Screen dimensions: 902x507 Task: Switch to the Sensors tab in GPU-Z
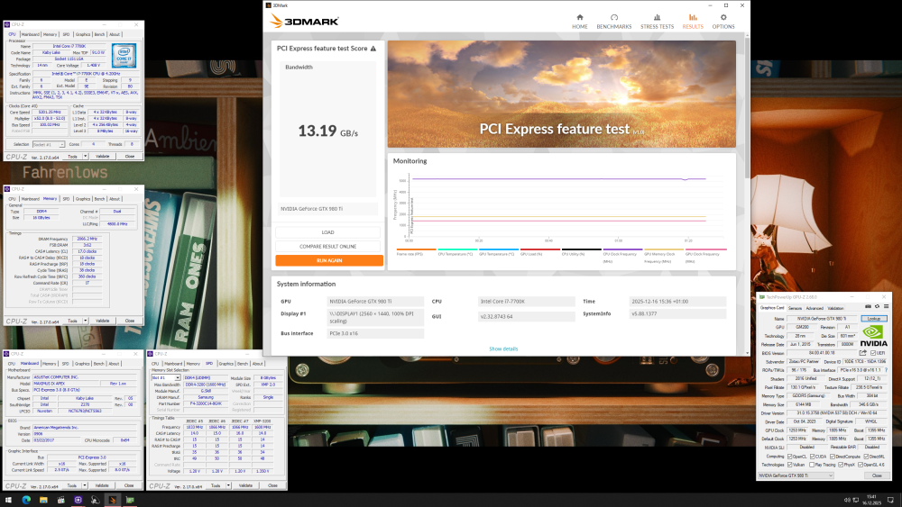pyautogui.click(x=796, y=308)
